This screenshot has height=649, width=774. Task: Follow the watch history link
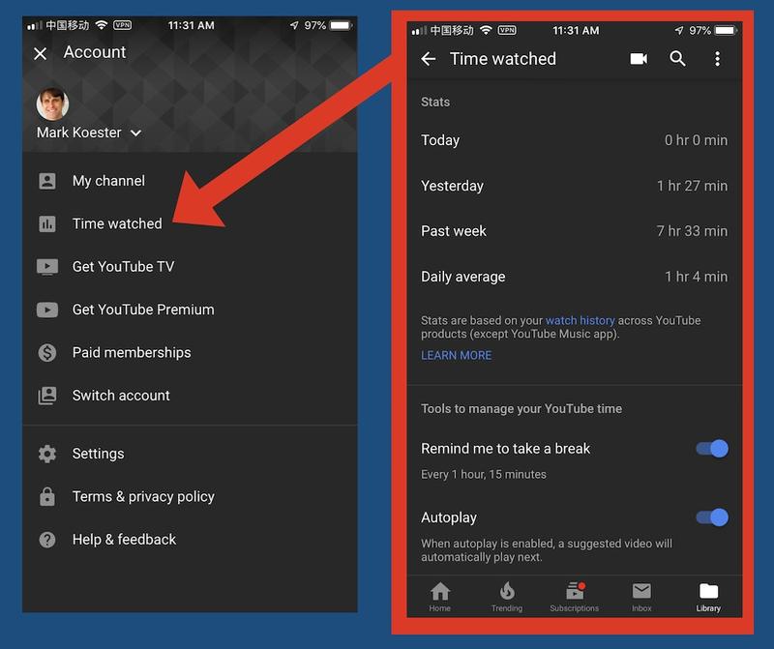[580, 320]
